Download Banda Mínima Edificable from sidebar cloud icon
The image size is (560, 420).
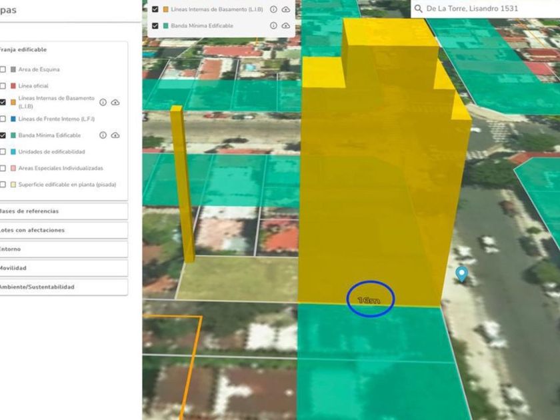click(x=115, y=135)
